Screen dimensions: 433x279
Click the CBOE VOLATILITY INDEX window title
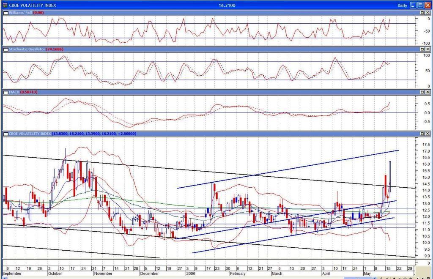coord(32,5)
